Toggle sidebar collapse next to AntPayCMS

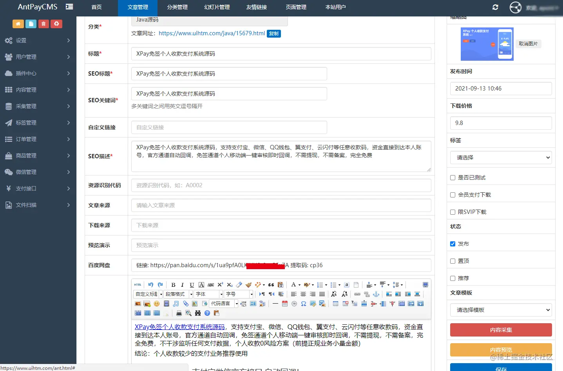pos(69,7)
